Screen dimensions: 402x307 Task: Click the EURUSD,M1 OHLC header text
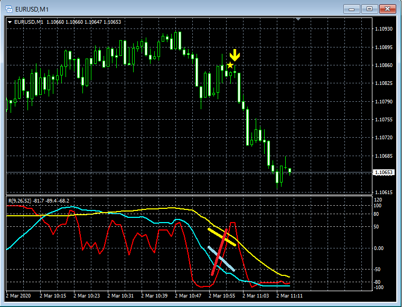tap(68, 22)
